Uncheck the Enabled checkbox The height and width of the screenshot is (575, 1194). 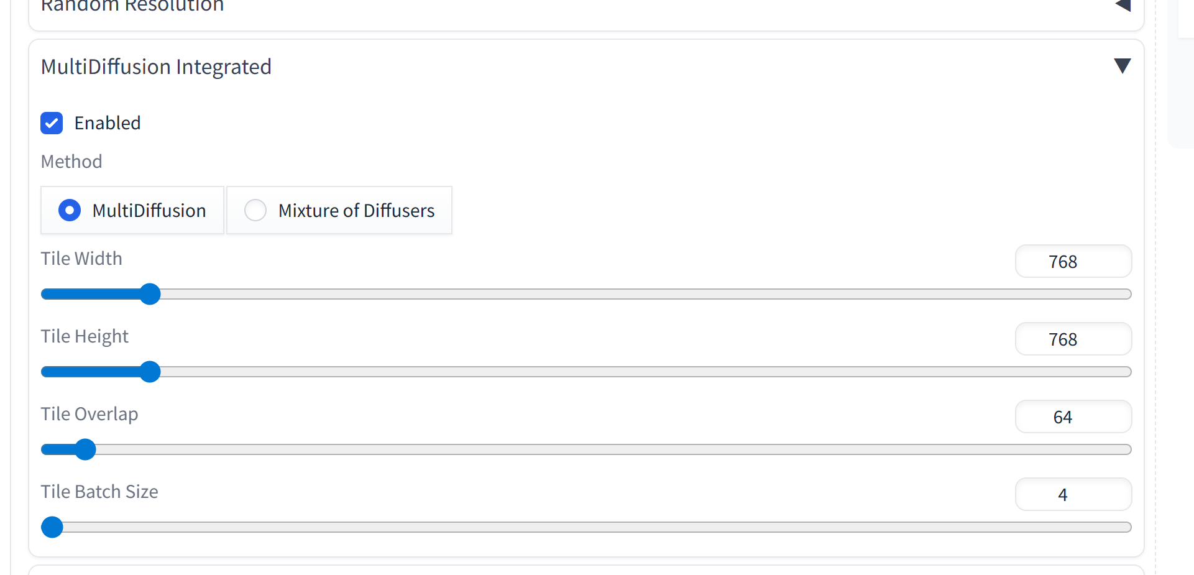click(x=52, y=123)
